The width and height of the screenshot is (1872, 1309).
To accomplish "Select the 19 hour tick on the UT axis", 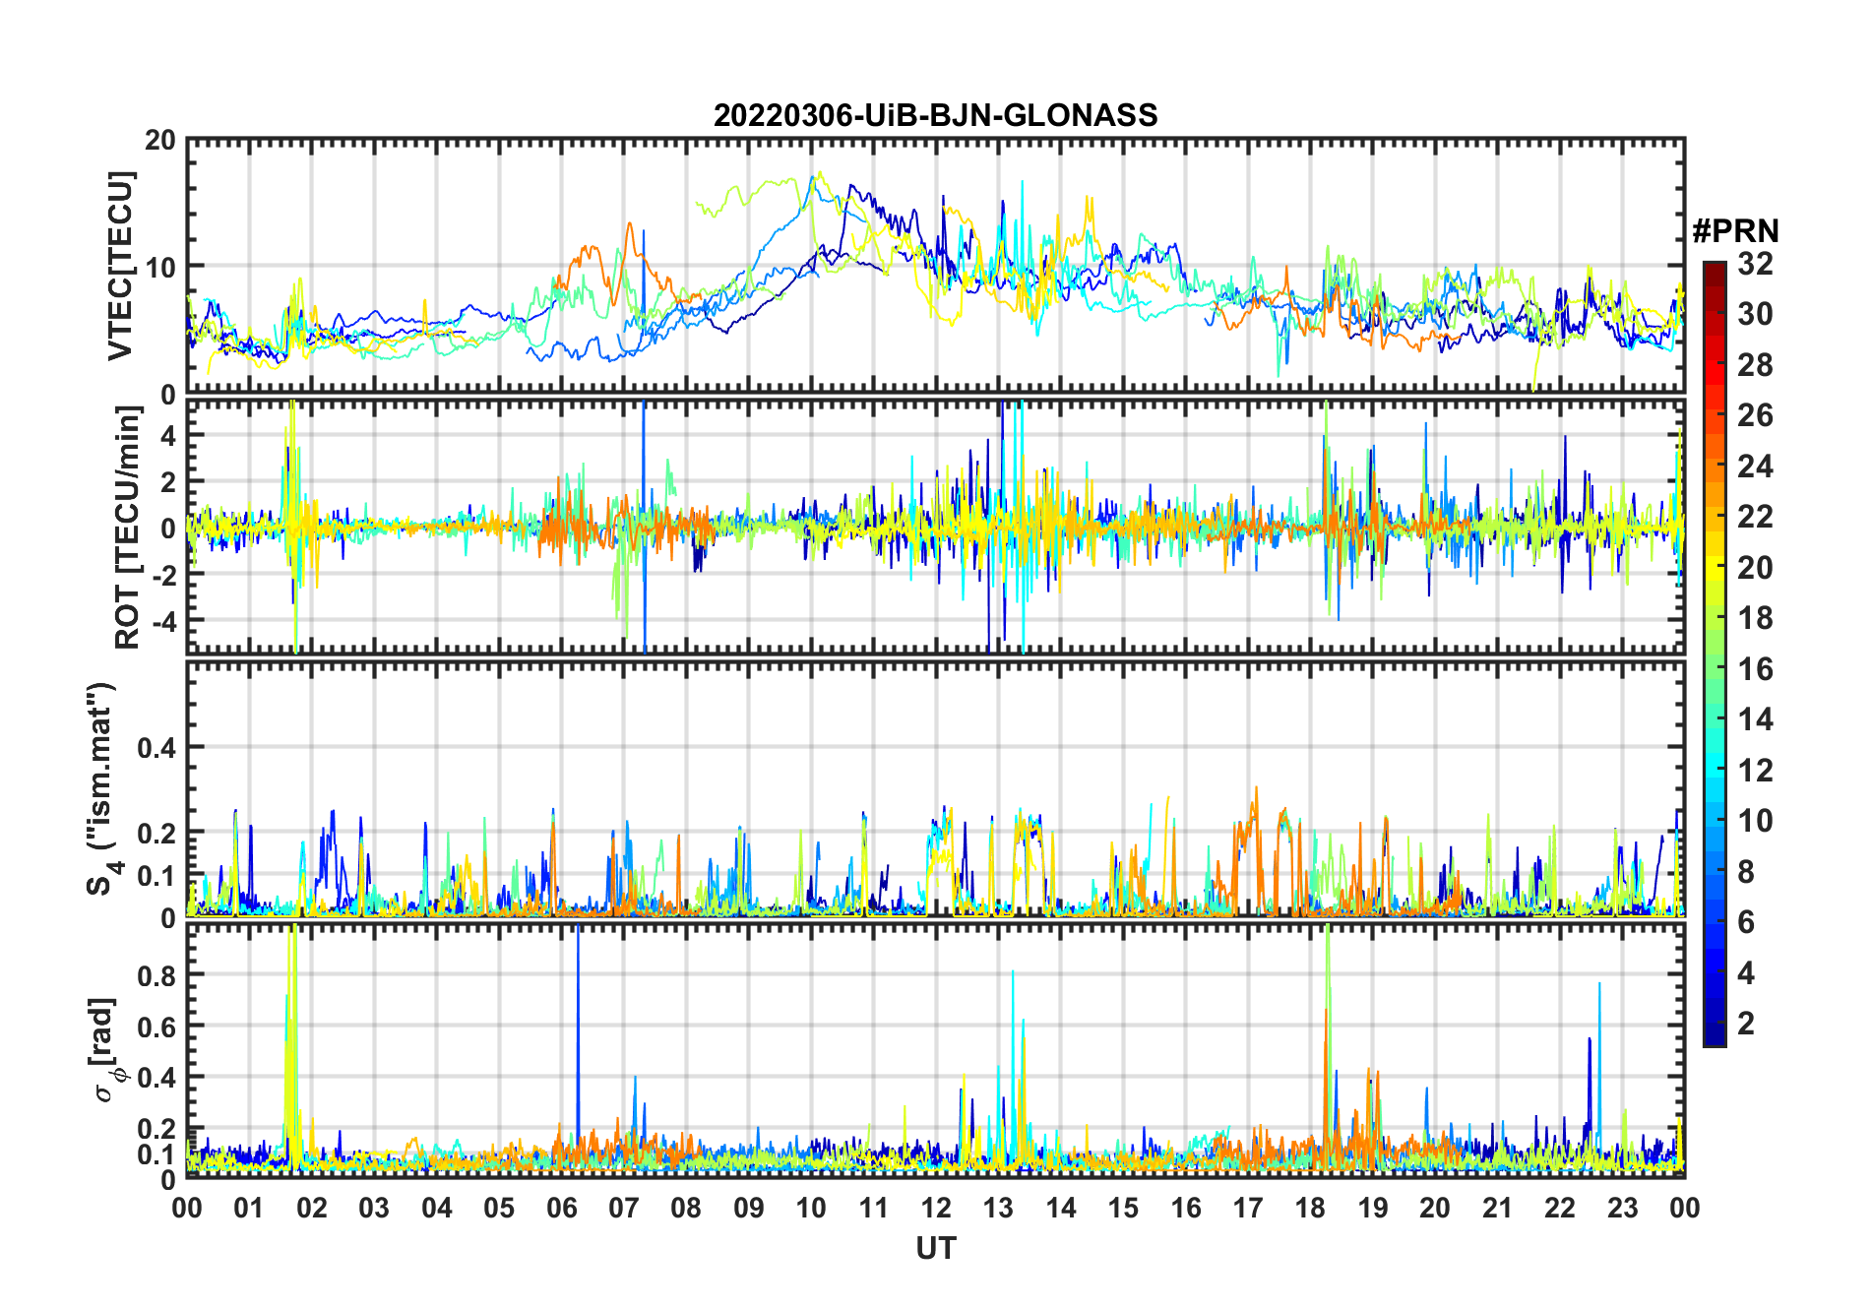I will [1373, 1208].
